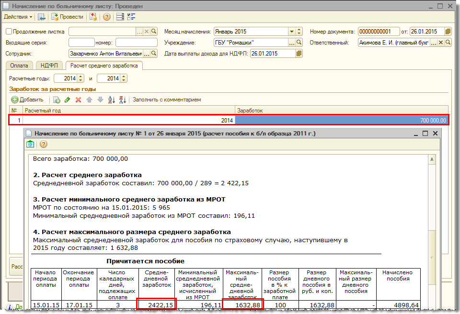
Task: Click the copy row icon beside Добавить
Action: point(57,100)
